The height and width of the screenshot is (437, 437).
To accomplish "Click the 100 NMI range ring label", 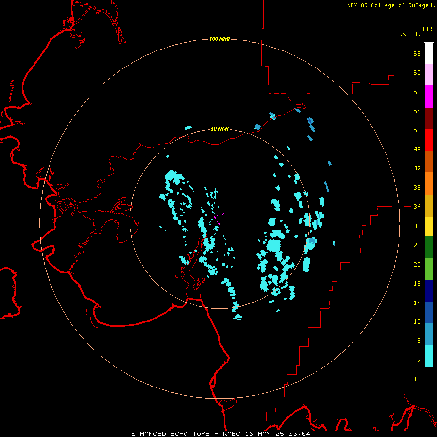I will coord(219,39).
